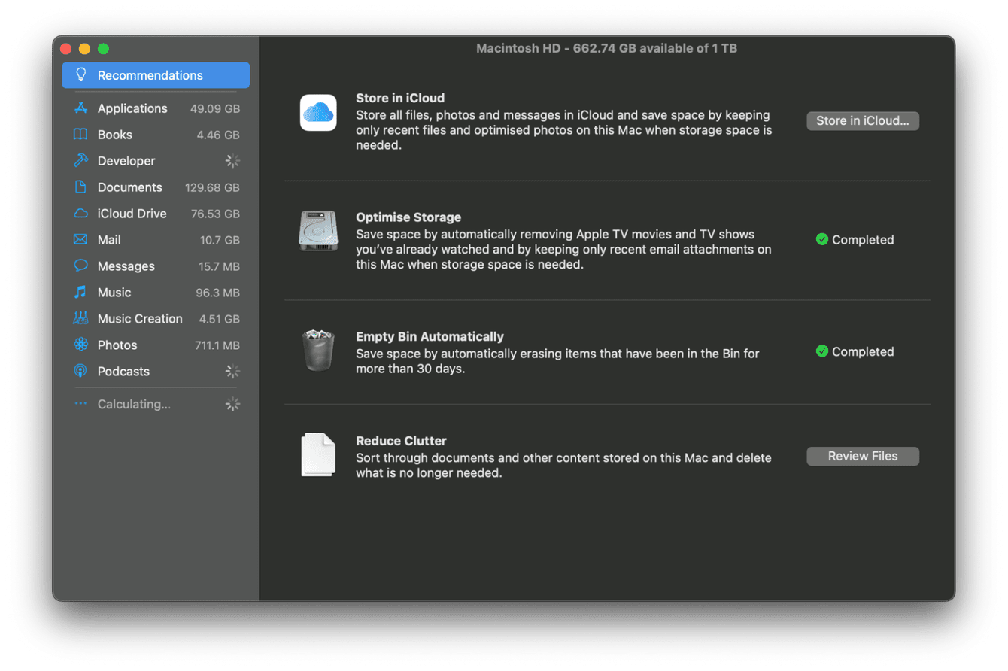1008x671 pixels.
Task: Click the 49.09 GB Applications size
Action: tap(215, 108)
